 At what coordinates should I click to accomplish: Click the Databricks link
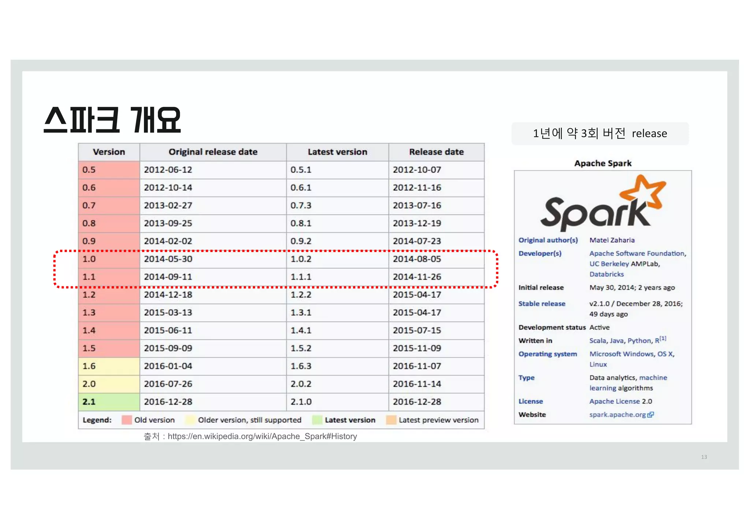(606, 274)
